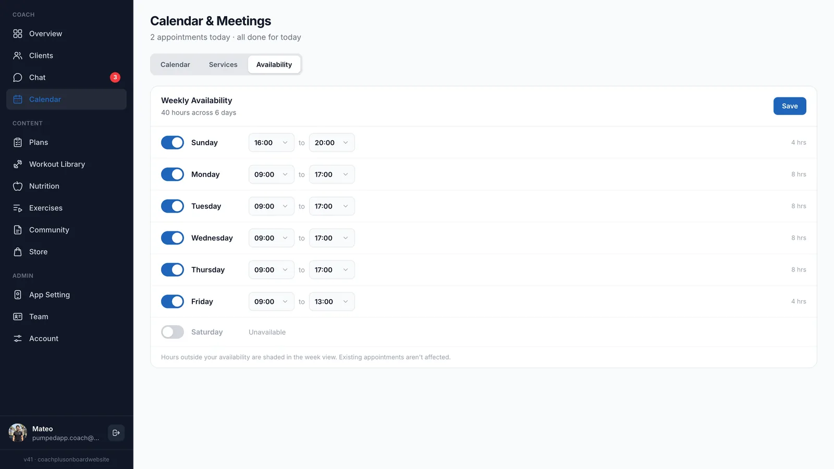Click the Workout Library dumbbell icon
834x469 pixels.
(x=18, y=164)
